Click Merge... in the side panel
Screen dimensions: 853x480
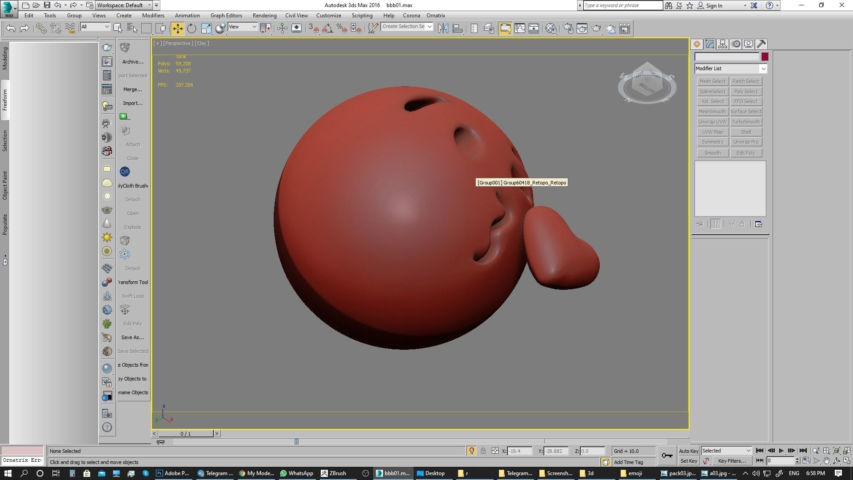(x=133, y=89)
